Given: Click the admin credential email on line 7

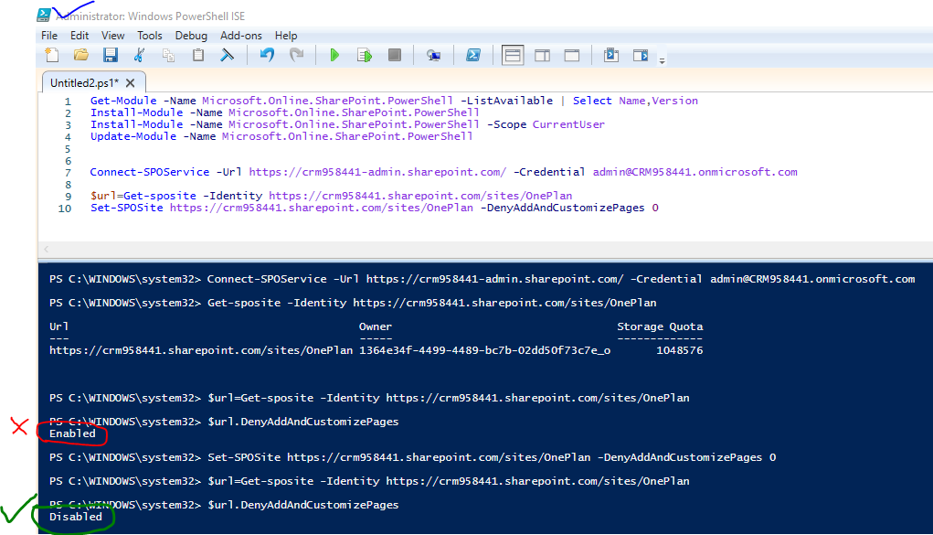Looking at the screenshot, I should click(695, 172).
